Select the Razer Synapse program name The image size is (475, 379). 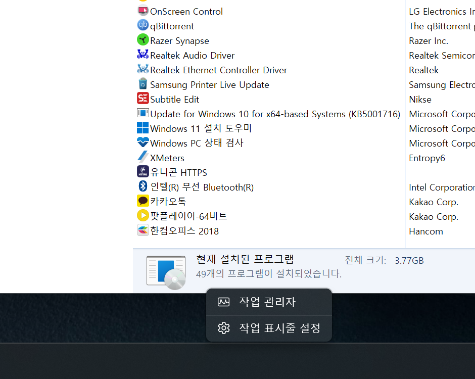(x=179, y=41)
